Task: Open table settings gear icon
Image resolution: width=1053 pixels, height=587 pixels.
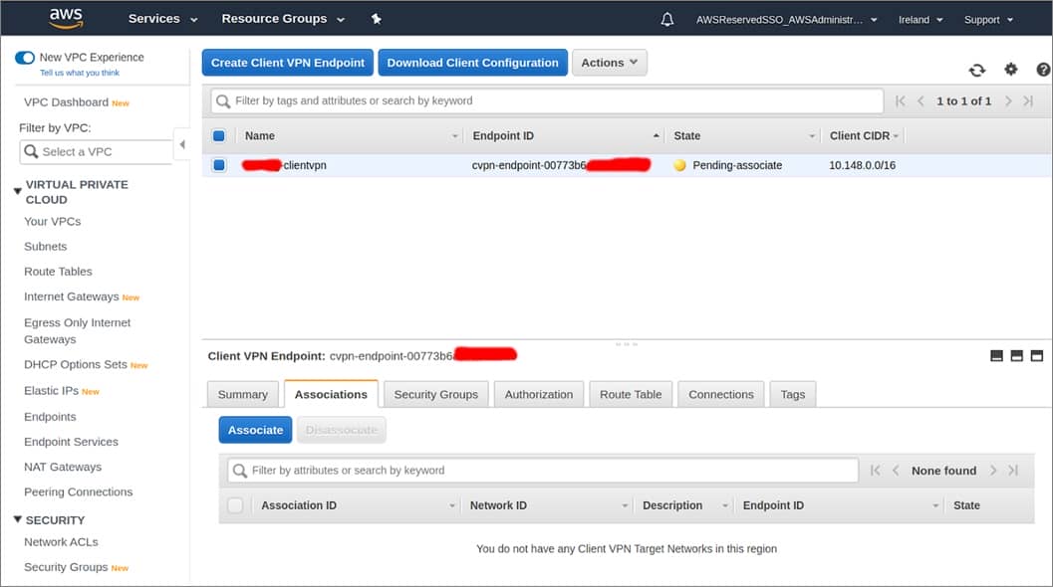Action: [x=1011, y=69]
